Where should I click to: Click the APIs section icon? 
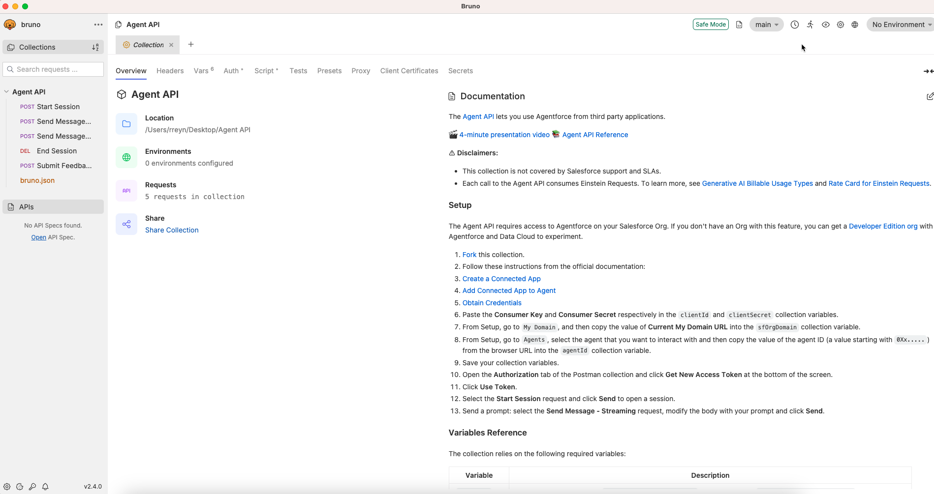(11, 207)
